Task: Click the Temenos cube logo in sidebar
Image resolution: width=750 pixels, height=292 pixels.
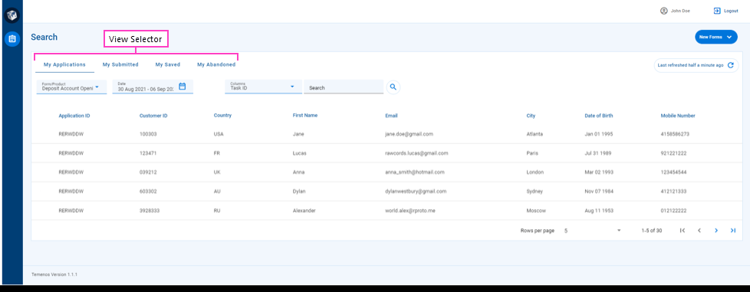Action: point(12,15)
